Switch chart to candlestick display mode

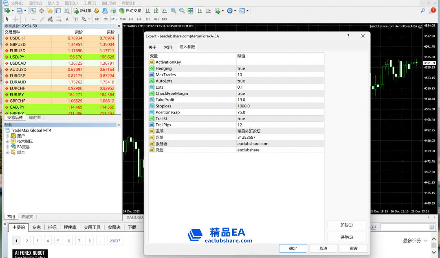coord(156,11)
